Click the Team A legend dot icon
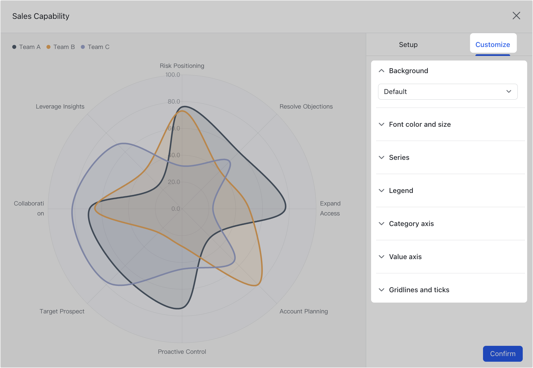 pyautogui.click(x=14, y=47)
